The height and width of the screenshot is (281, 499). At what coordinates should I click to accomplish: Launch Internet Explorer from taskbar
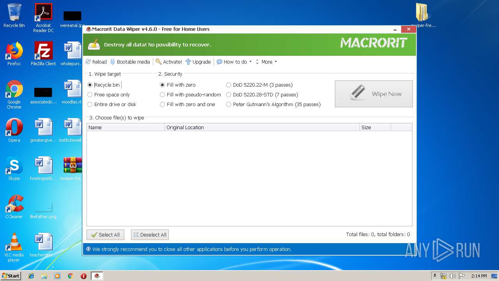[x=31, y=276]
